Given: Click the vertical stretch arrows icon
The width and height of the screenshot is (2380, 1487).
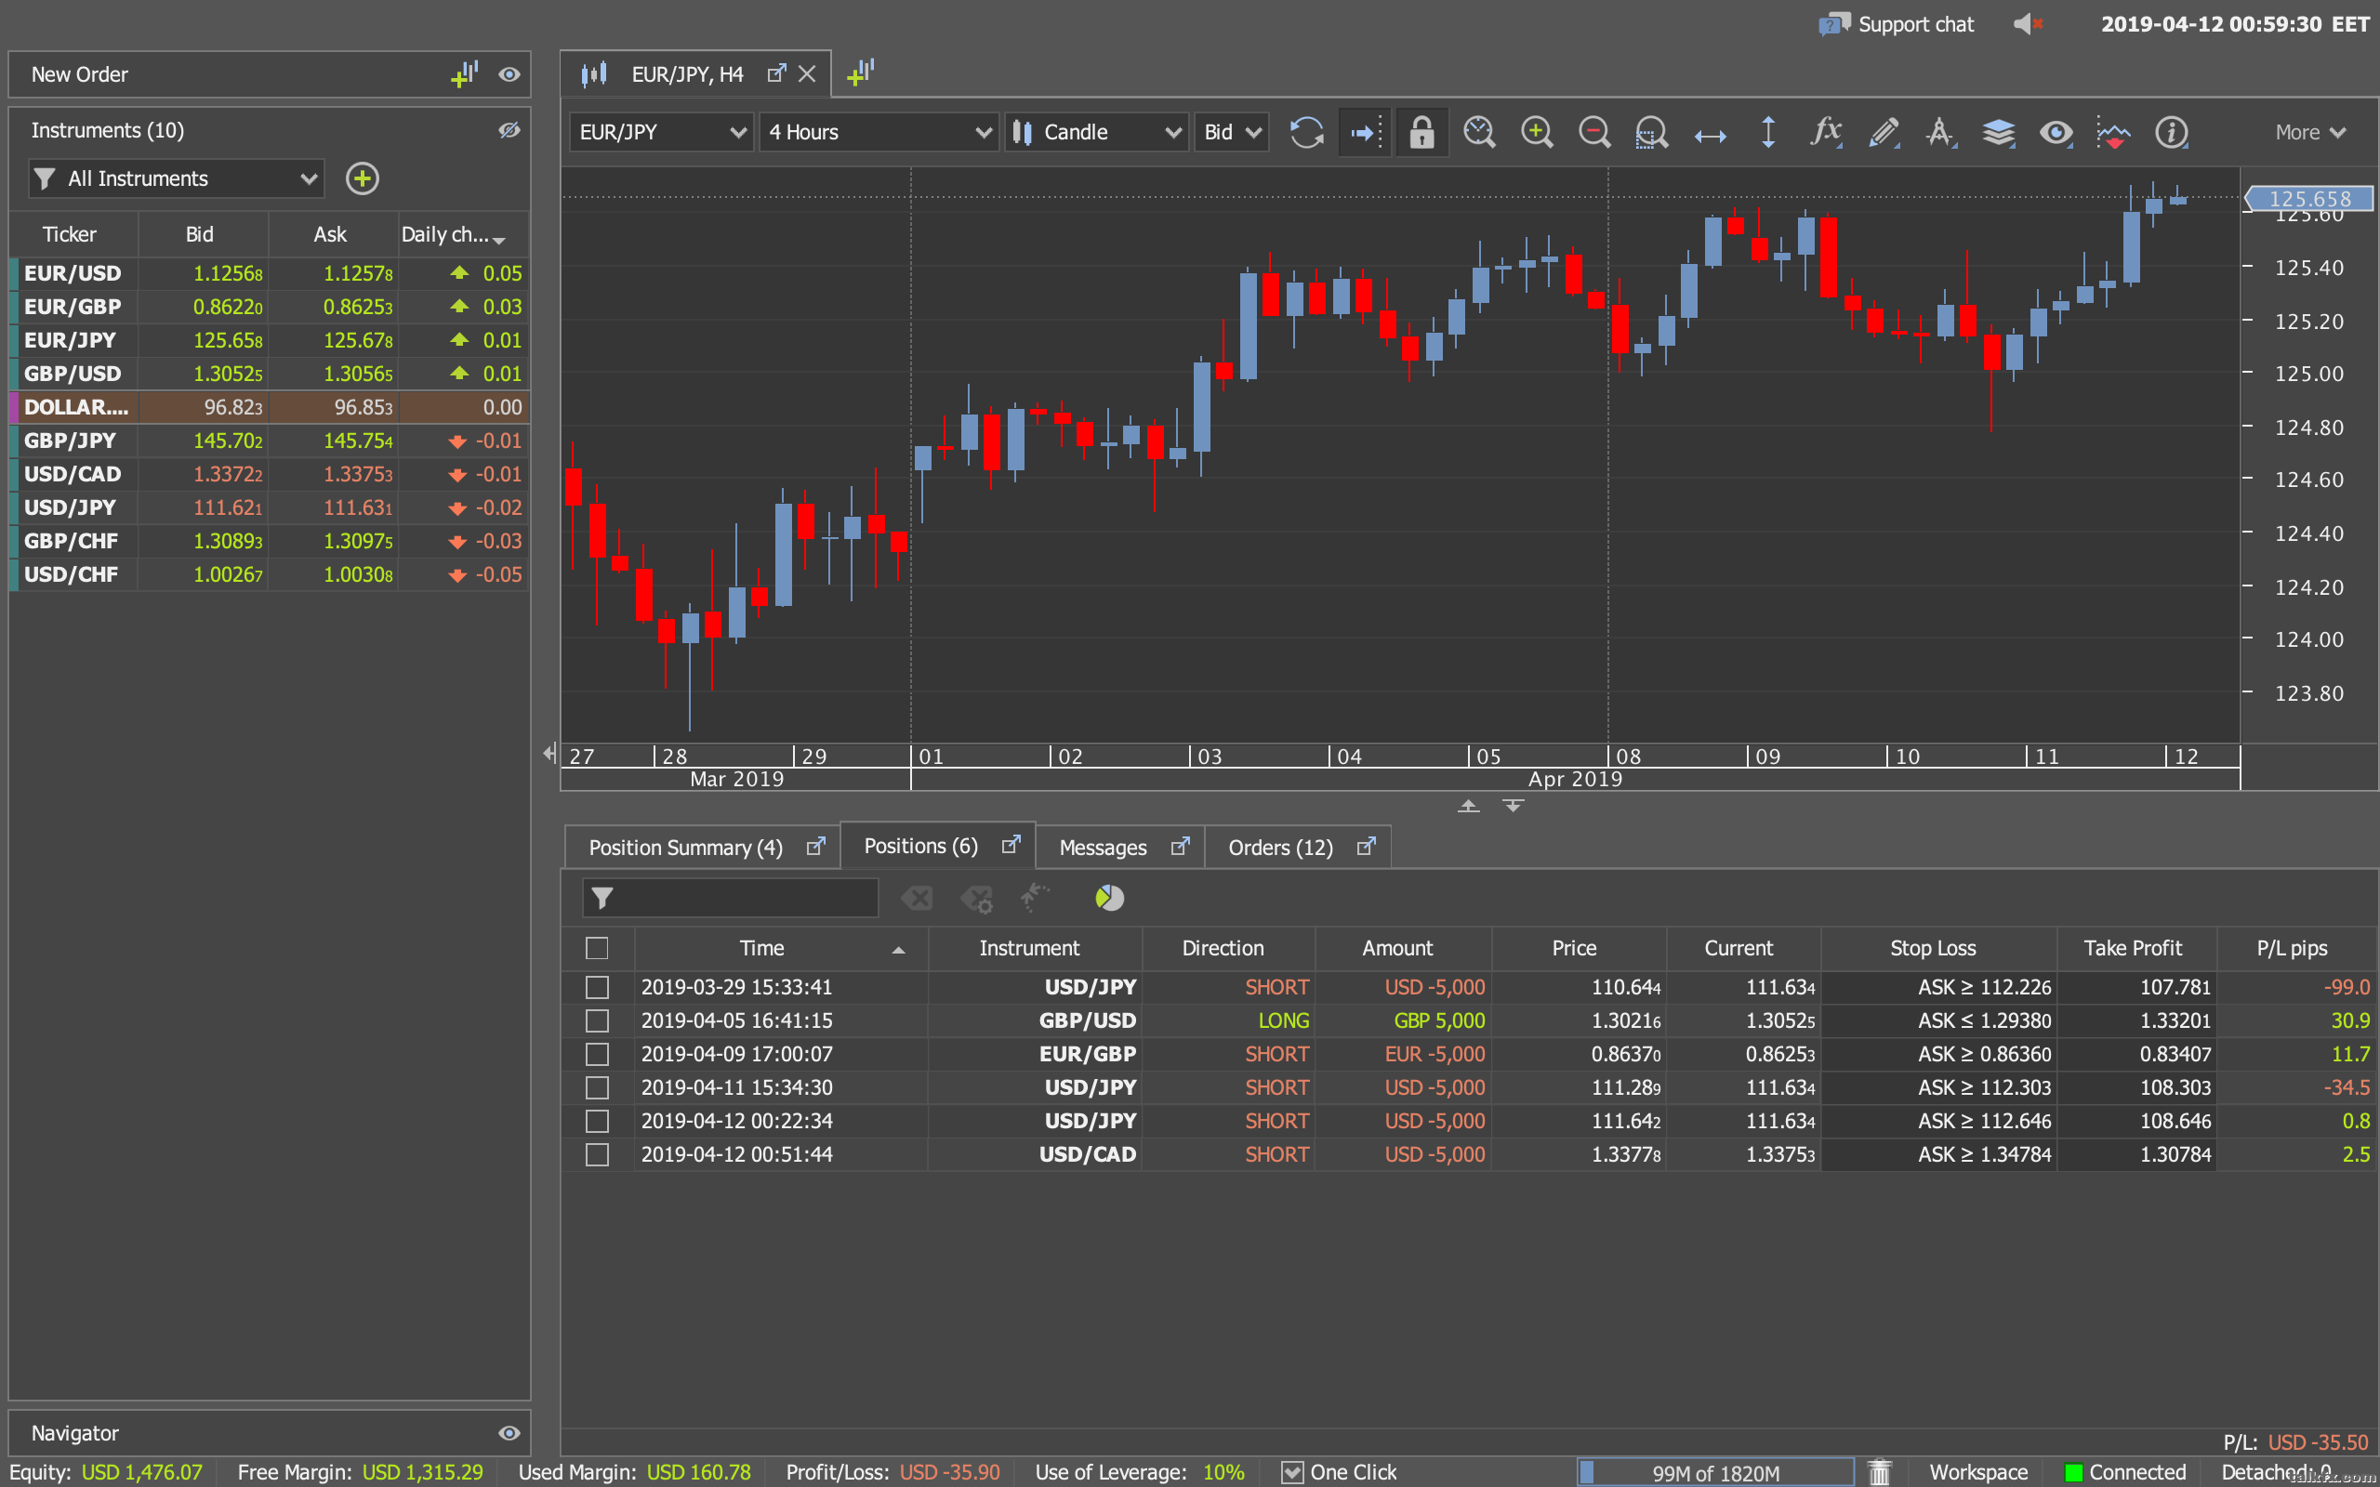Looking at the screenshot, I should (x=1767, y=132).
